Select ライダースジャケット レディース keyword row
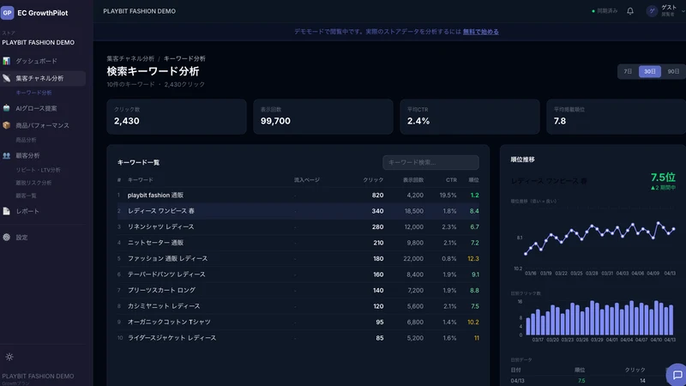 [x=298, y=338]
